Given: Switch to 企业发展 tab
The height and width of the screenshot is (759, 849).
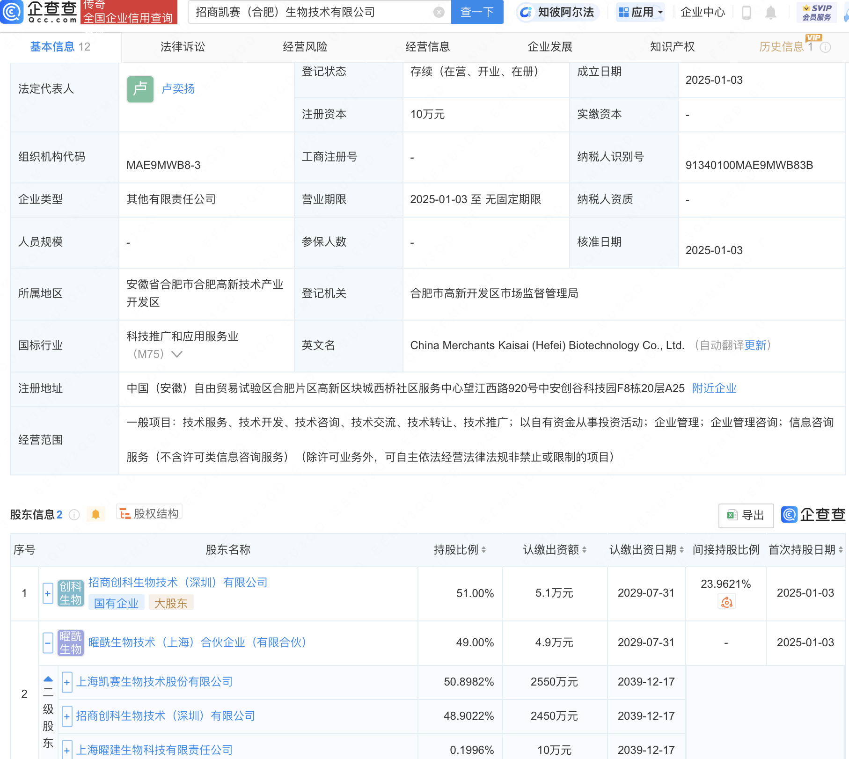Looking at the screenshot, I should 550,47.
